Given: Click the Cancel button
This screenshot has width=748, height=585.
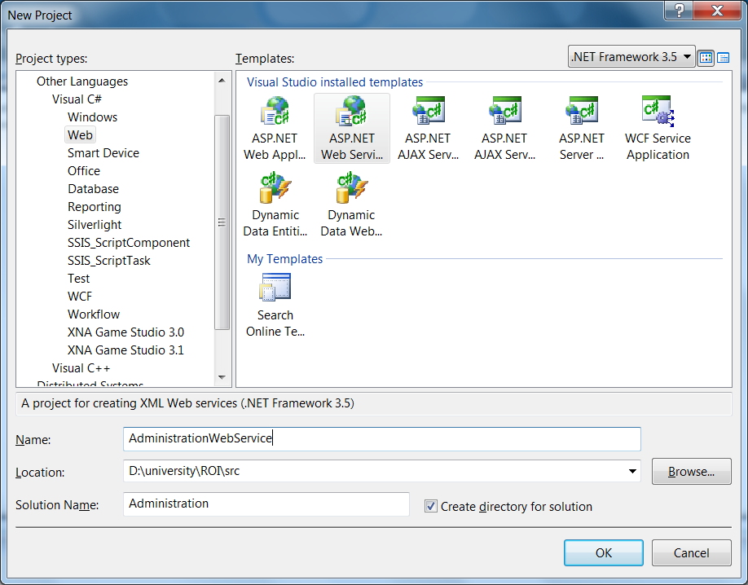Looking at the screenshot, I should click(691, 552).
